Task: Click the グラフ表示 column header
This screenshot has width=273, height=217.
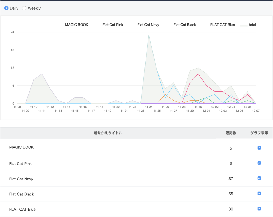Action: (259, 133)
